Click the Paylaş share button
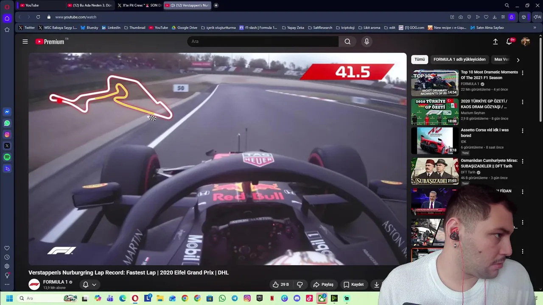The image size is (543, 305). pyautogui.click(x=323, y=285)
